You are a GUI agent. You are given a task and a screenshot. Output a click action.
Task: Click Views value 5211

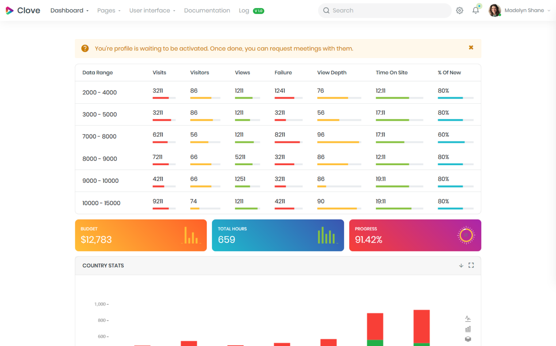[x=240, y=157]
